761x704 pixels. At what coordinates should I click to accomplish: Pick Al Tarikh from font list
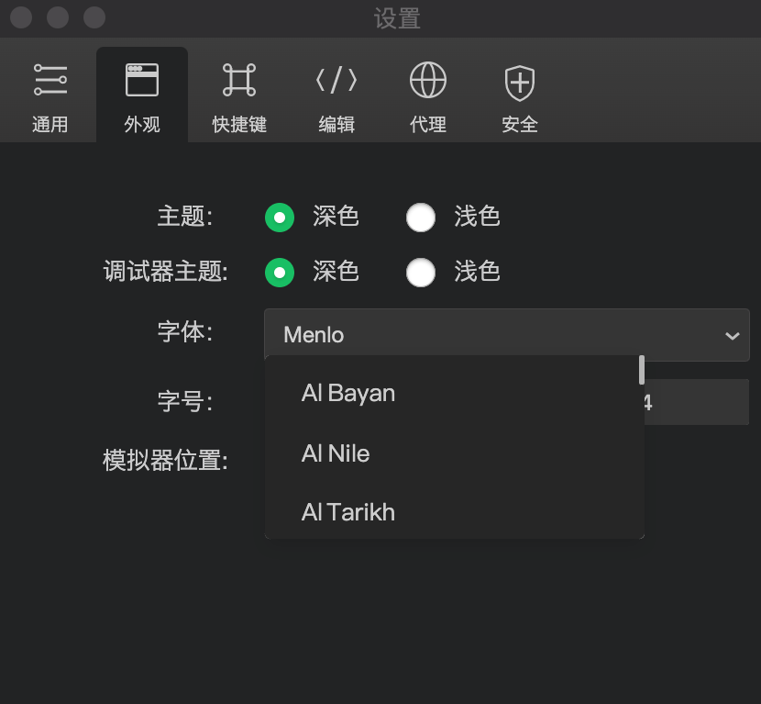point(348,512)
